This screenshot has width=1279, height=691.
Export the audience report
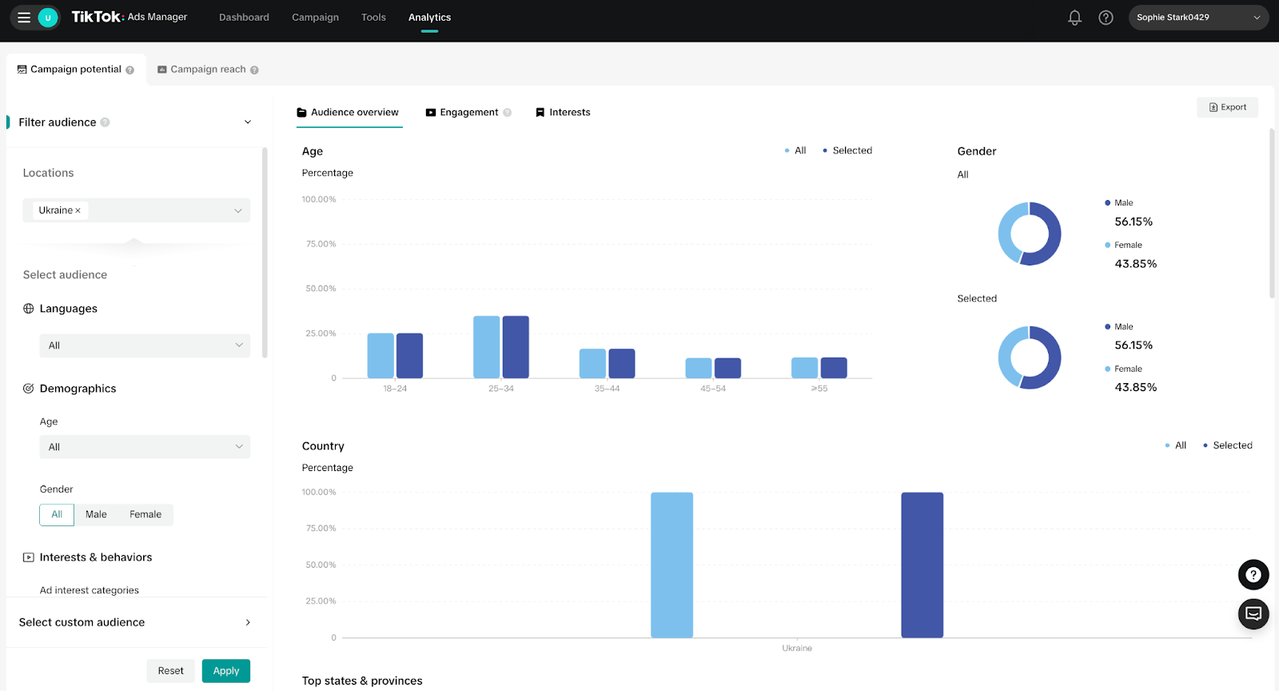tap(1227, 107)
